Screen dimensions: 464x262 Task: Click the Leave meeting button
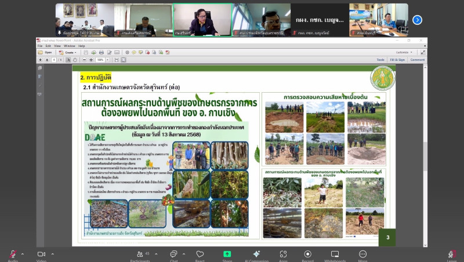pyautogui.click(x=452, y=254)
